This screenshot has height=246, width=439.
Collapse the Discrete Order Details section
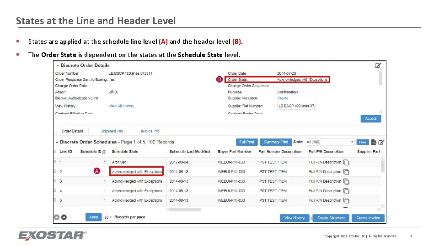point(58,66)
